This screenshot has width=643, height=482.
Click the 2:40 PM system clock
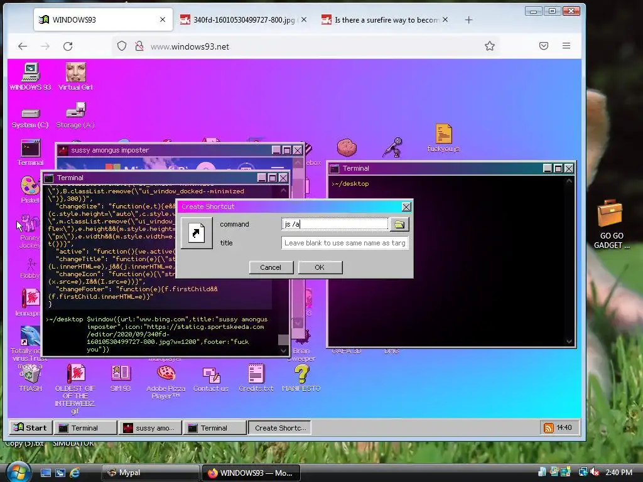coord(619,472)
